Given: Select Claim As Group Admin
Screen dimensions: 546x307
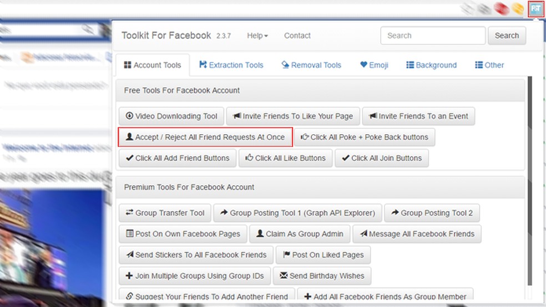Looking at the screenshot, I should pyautogui.click(x=300, y=234).
